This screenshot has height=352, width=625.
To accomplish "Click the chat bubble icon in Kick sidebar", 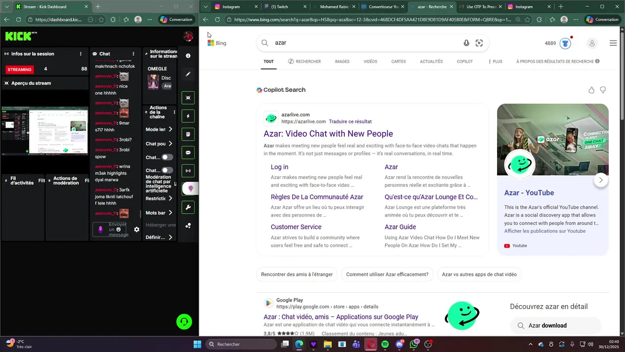I will (x=188, y=153).
